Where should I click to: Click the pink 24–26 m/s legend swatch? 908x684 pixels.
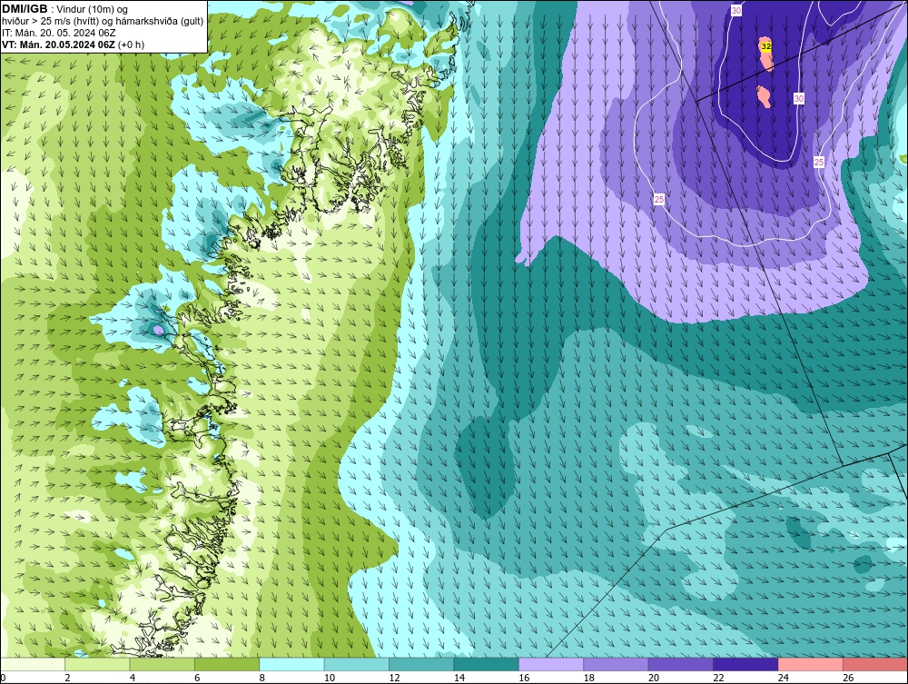[x=811, y=664]
